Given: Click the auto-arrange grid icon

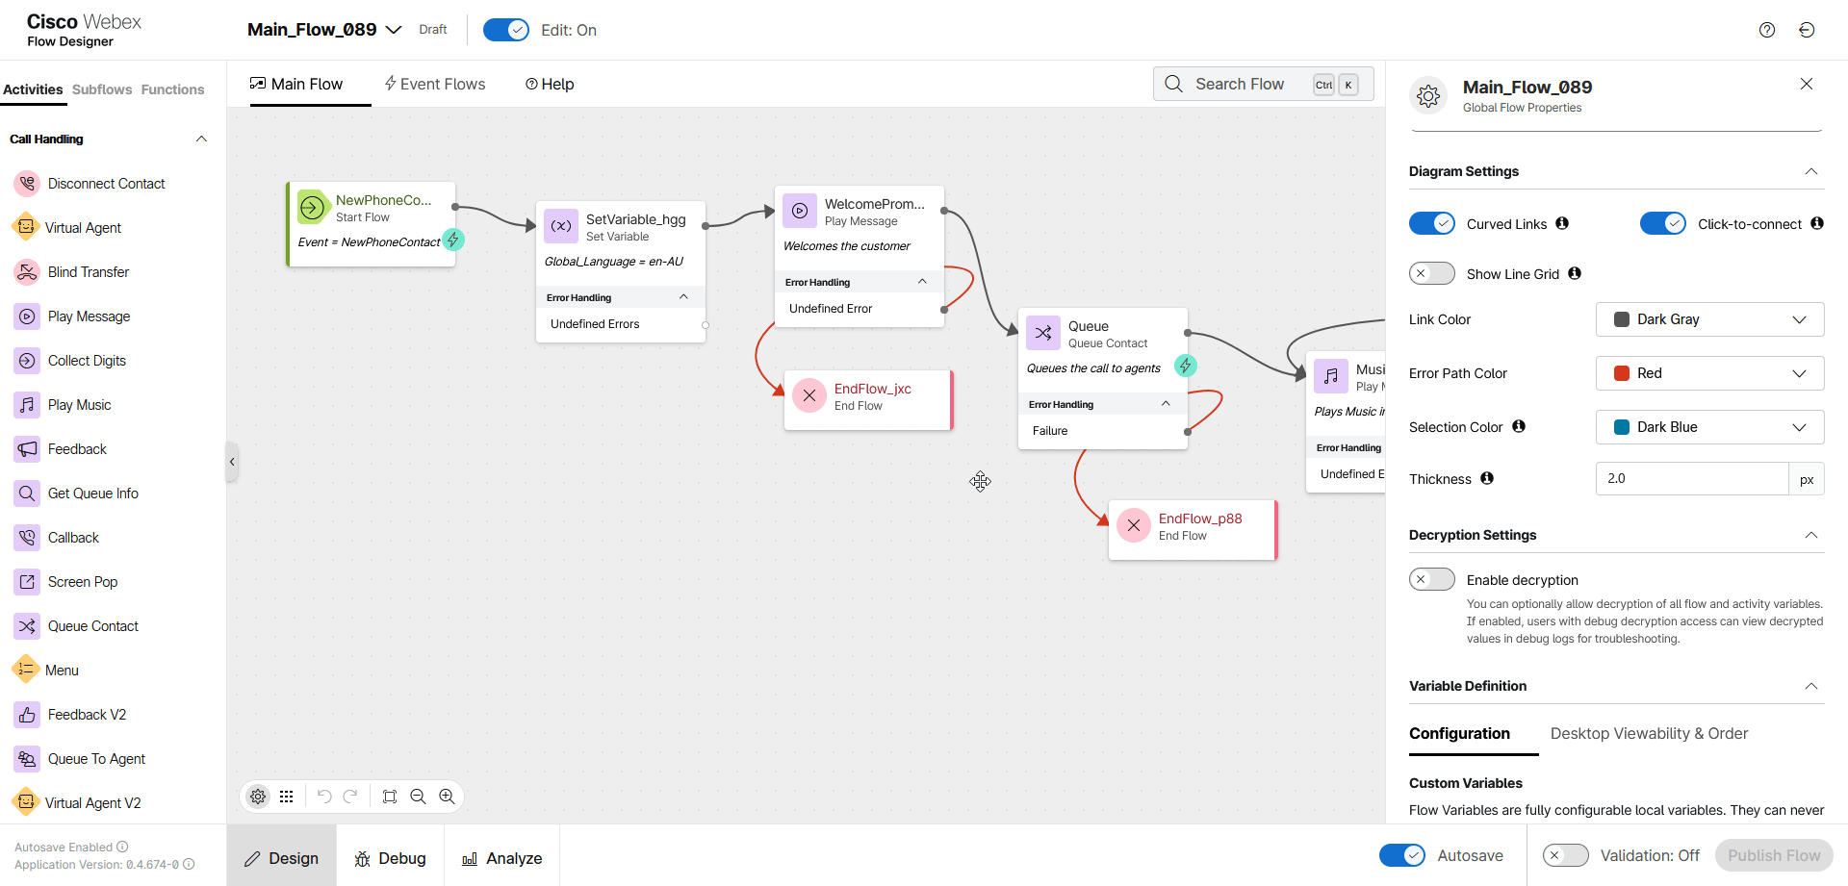Looking at the screenshot, I should [287, 797].
